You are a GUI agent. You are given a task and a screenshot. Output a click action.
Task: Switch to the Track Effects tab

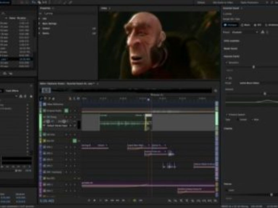click(x=12, y=91)
